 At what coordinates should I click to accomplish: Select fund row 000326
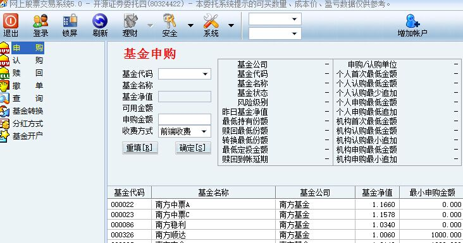[285, 235]
